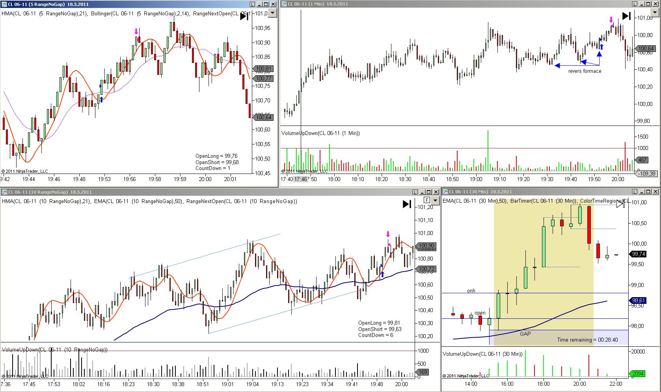Select the 98,61 EMA marker in 30 Min chart
The width and height of the screenshot is (661, 392).
point(638,300)
